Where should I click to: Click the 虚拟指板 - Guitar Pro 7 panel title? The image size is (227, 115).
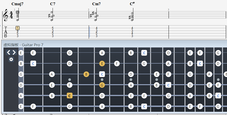[x=23, y=45]
